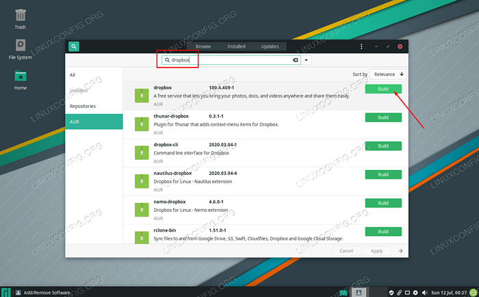Image resolution: width=479 pixels, height=297 pixels.
Task: Click the thunar-dropbox package icon
Action: click(142, 124)
